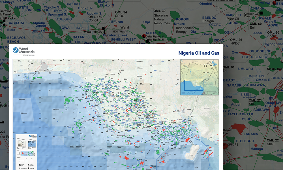Click the 'BATAN' field label
283x170 pixels.
[x=78, y=37]
